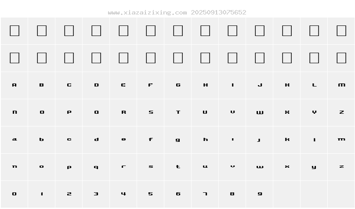Click the digit 7 glyph cell
The width and height of the screenshot is (355, 209).
(x=205, y=194)
